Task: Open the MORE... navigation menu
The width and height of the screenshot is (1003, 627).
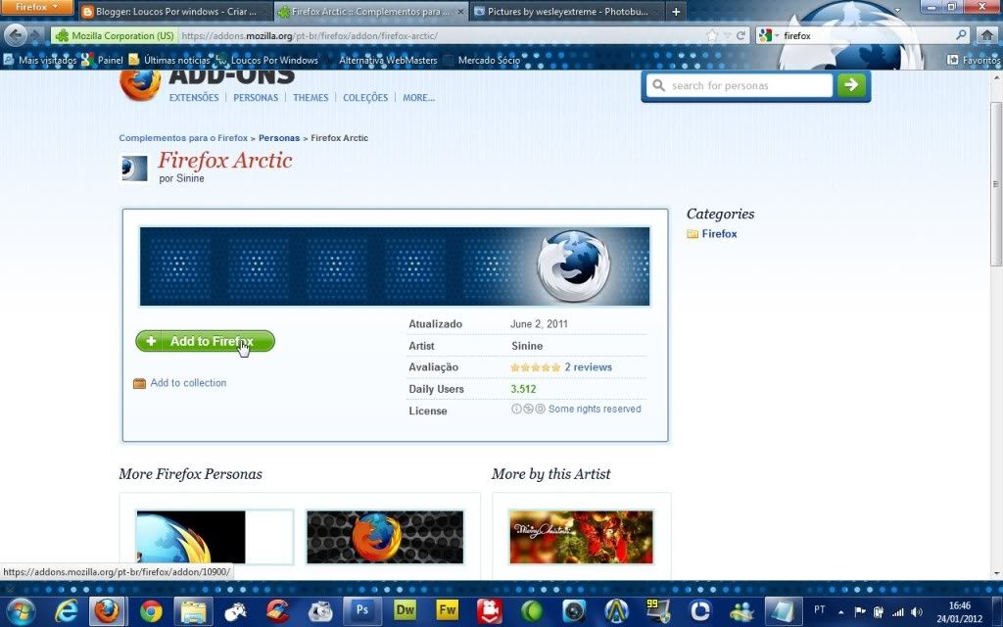Action: tap(418, 98)
